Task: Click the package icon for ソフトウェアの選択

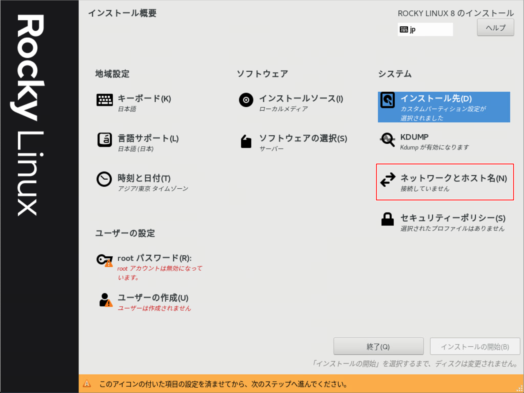Action: click(246, 141)
